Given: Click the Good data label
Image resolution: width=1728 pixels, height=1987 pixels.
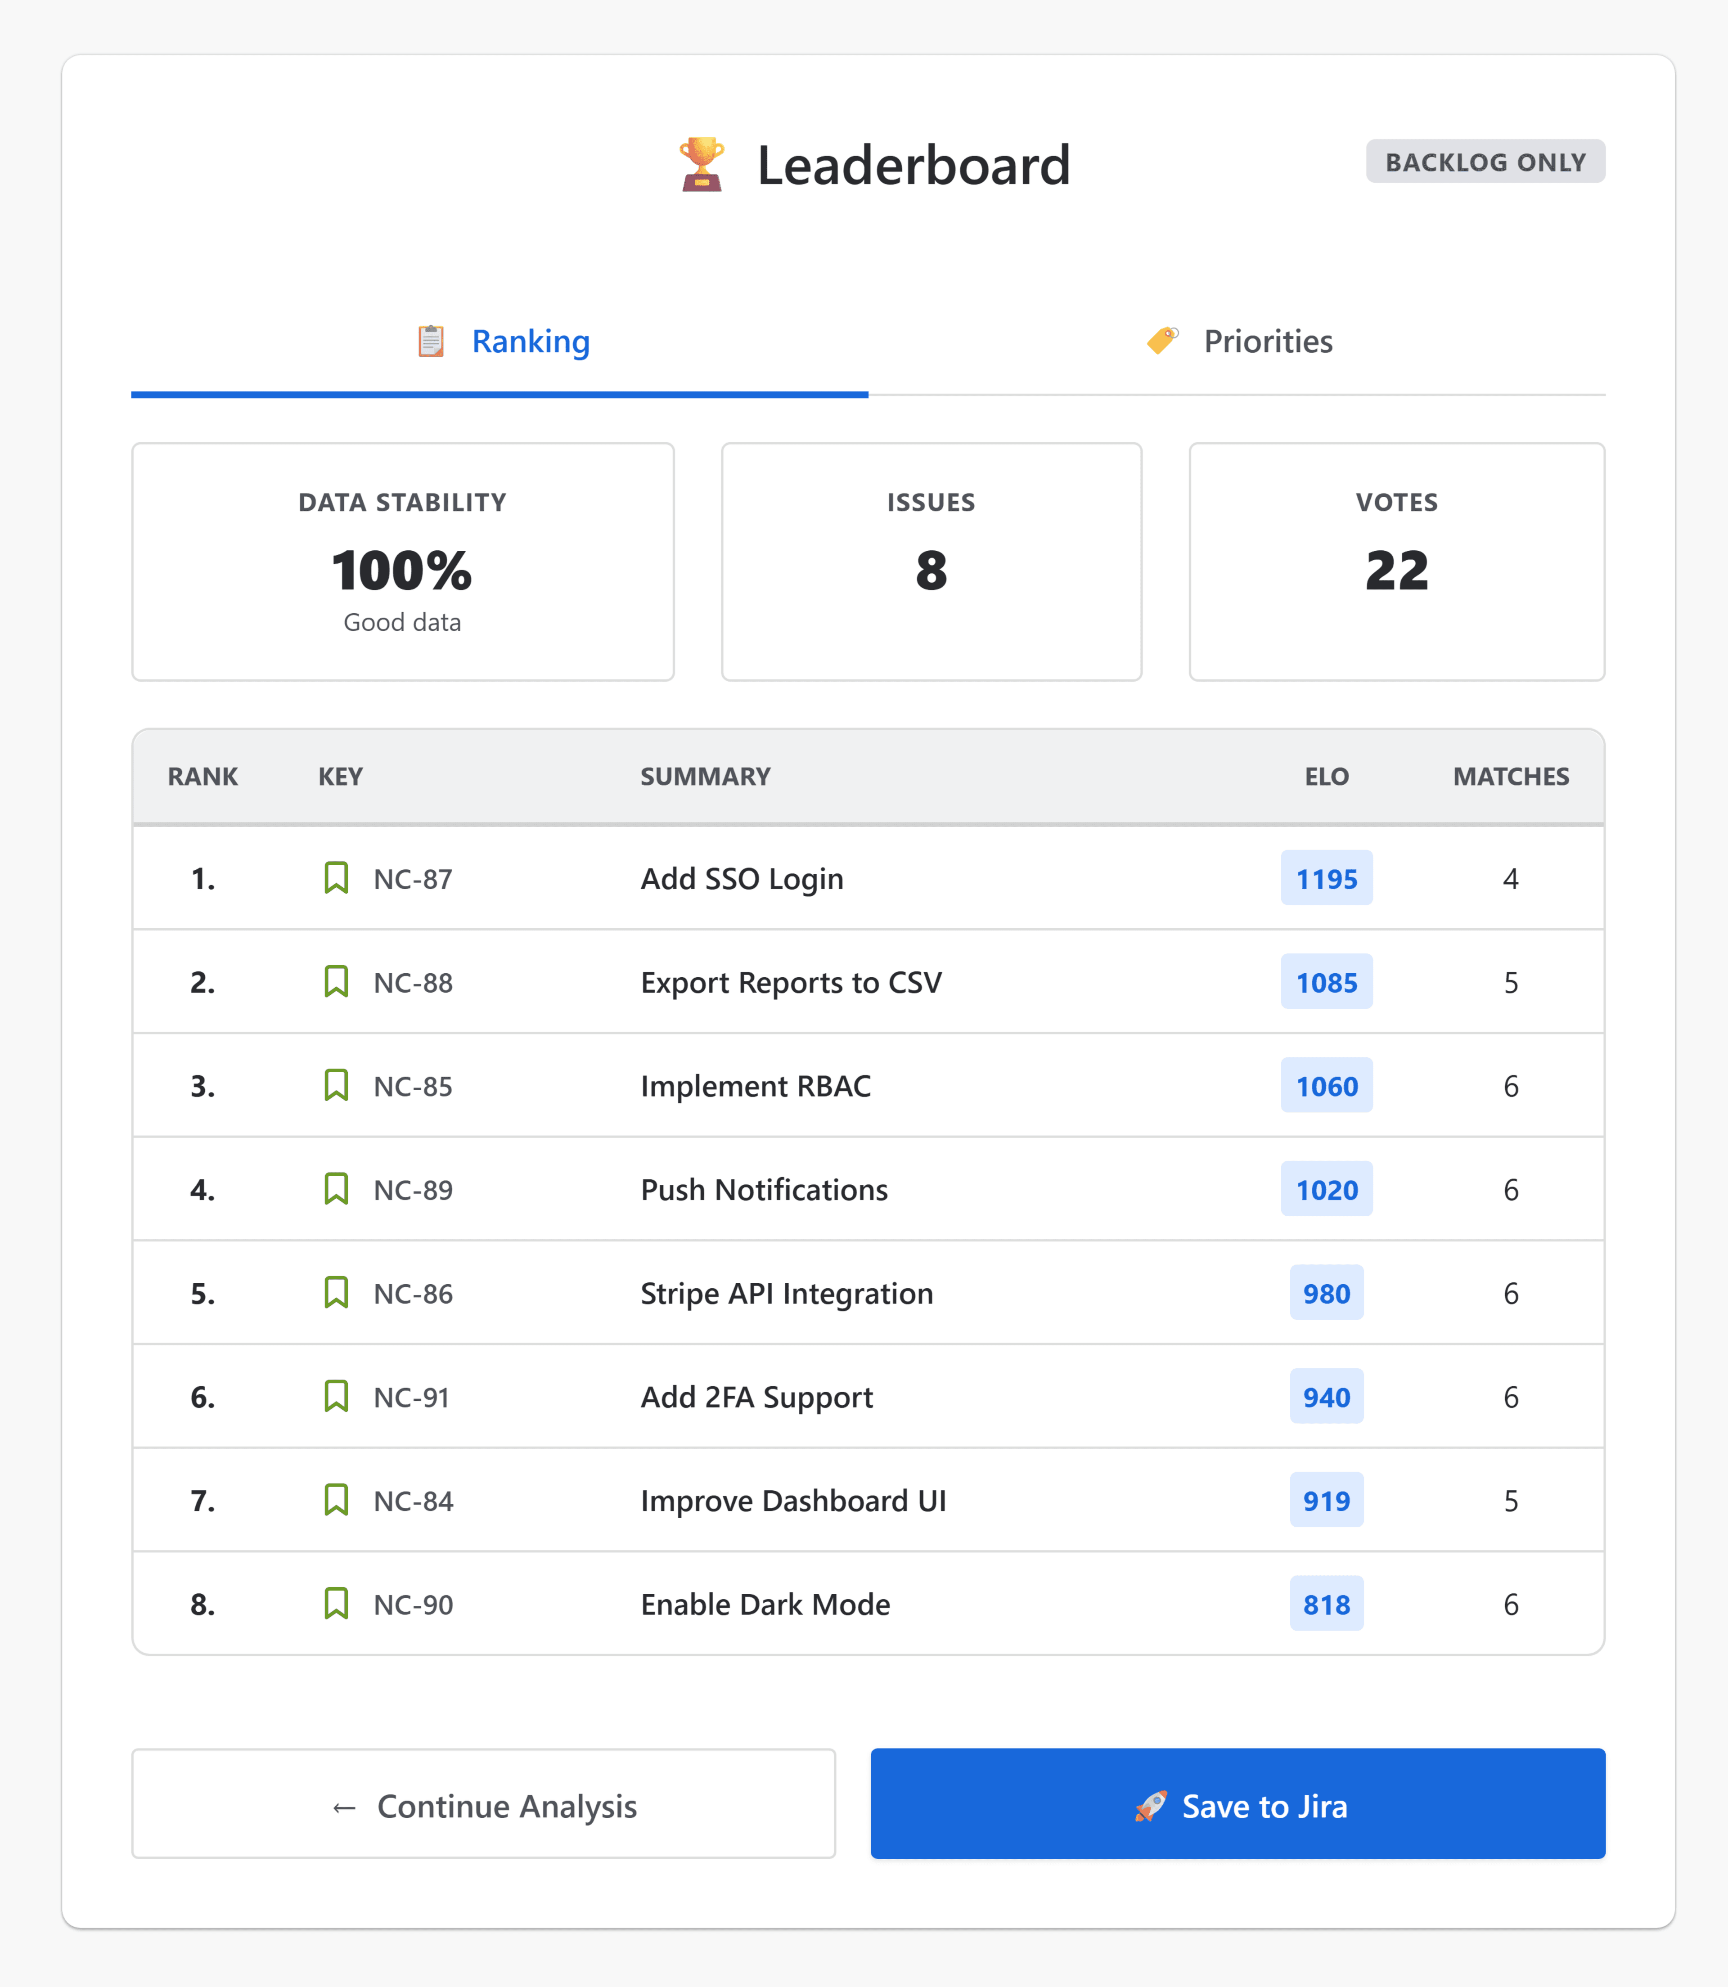Looking at the screenshot, I should 403,623.
